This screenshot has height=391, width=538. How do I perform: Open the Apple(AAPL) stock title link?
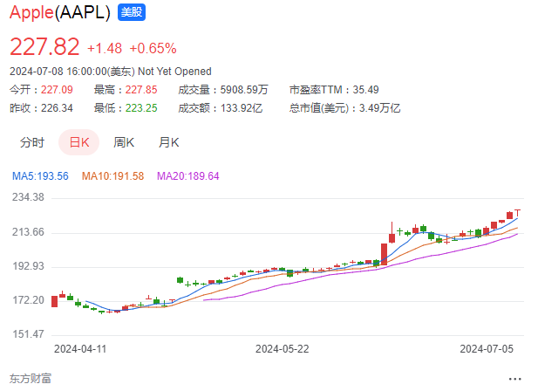[x=60, y=13]
